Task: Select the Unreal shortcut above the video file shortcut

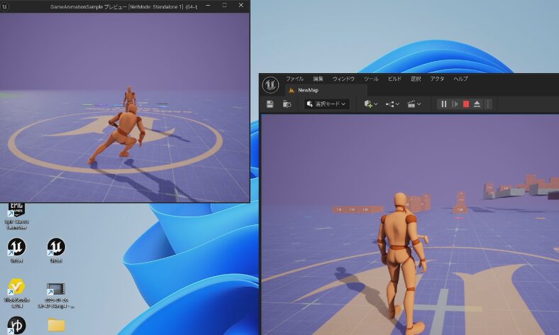Action: 56,251
